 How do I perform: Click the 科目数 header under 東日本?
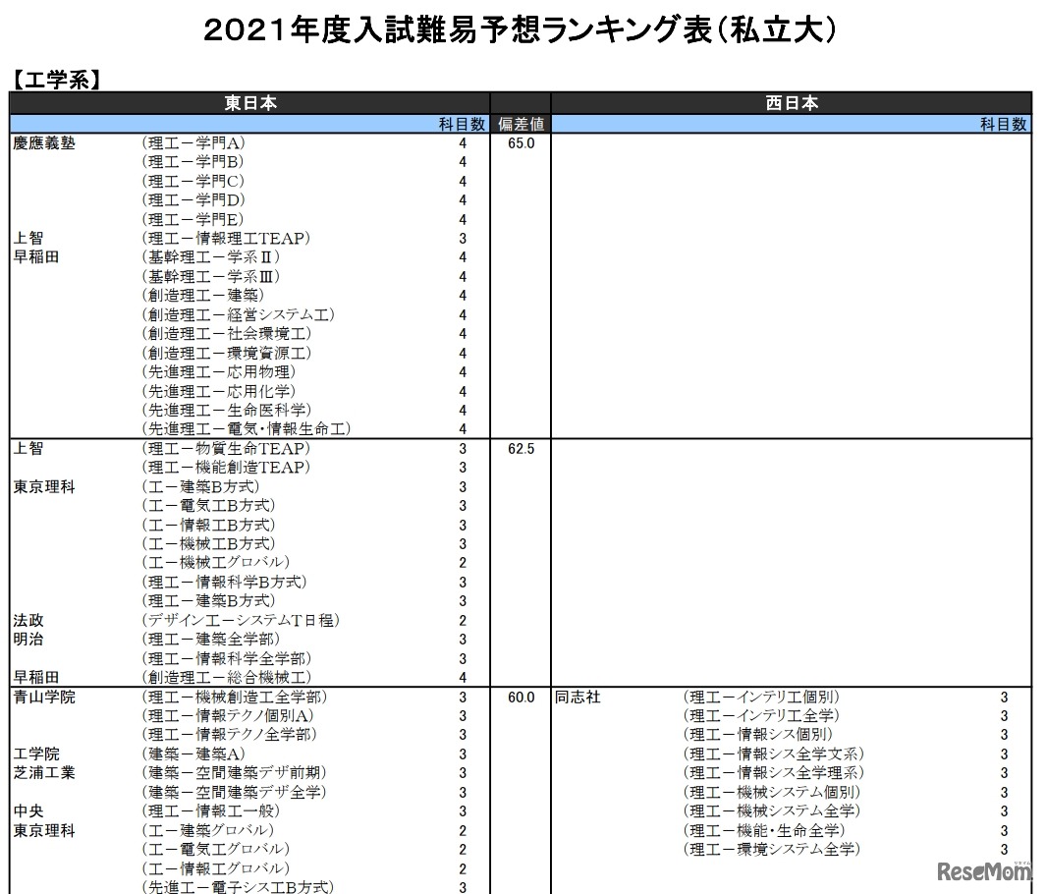pos(462,124)
